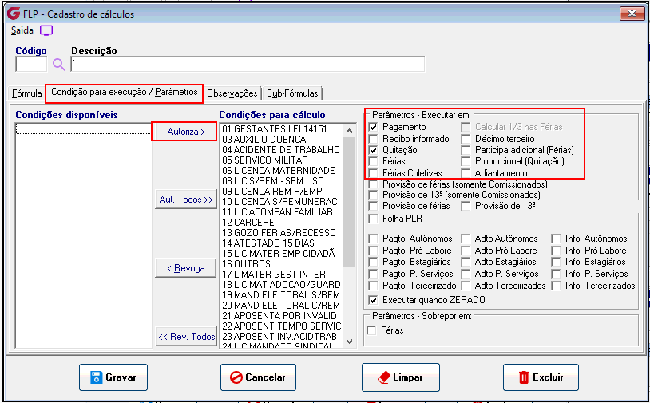Check Pagto. Terceirizado
The width and height of the screenshot is (650, 403).
tap(374, 286)
